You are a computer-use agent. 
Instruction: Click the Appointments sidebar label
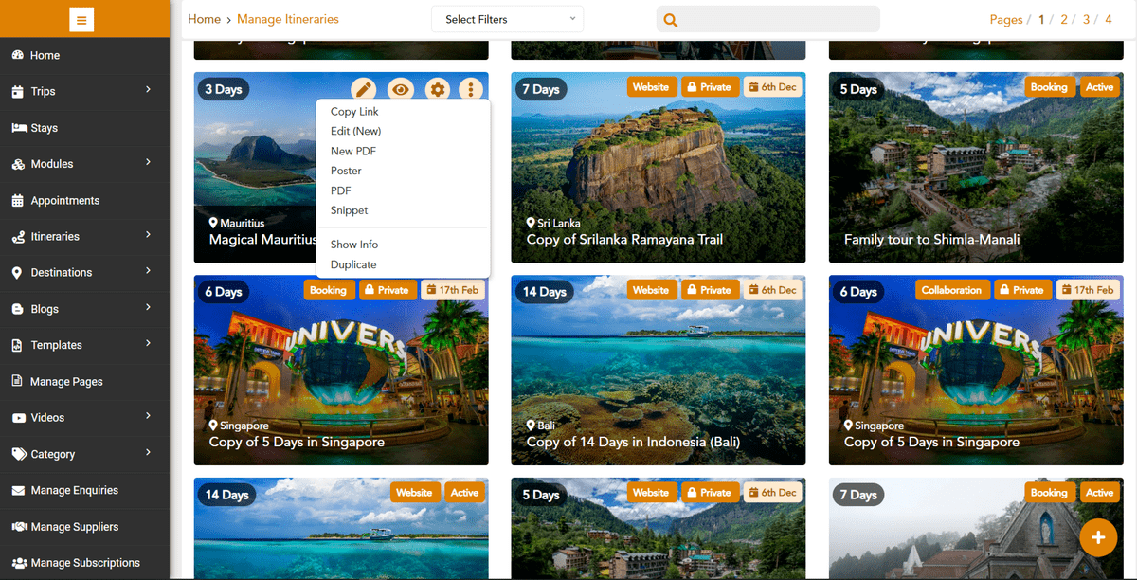(x=65, y=201)
